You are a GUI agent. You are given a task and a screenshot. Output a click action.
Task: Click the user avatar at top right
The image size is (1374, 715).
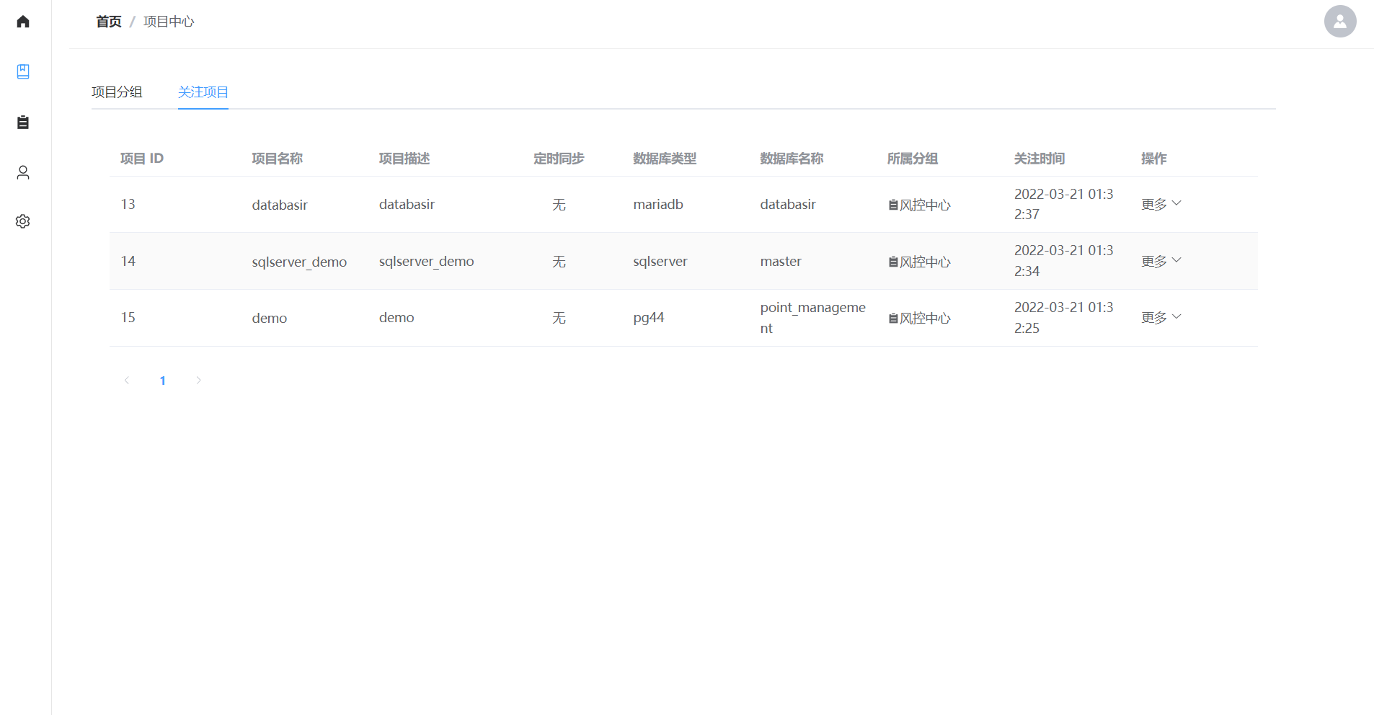[1339, 22]
